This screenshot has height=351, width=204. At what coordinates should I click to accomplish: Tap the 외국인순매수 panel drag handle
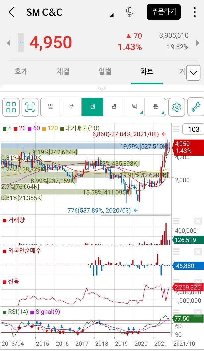176,252
